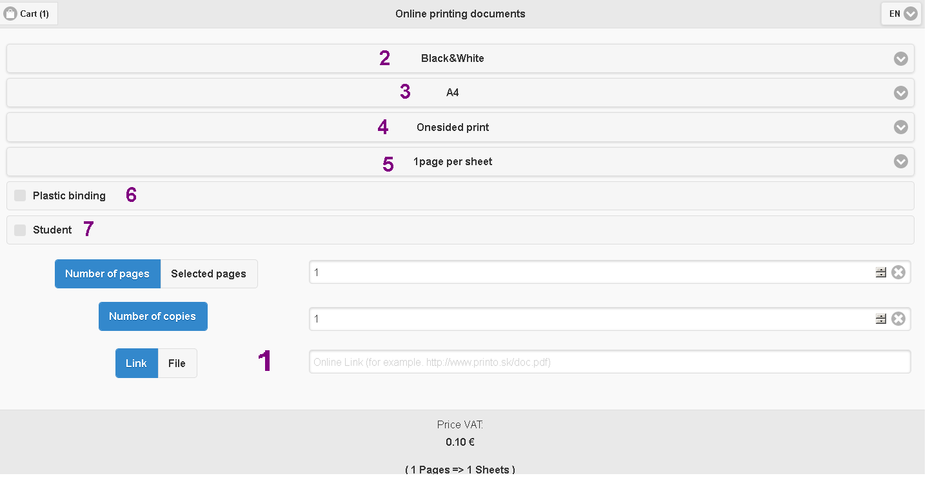Switch to Selected pages tab
The height and width of the screenshot is (478, 930).
click(208, 274)
